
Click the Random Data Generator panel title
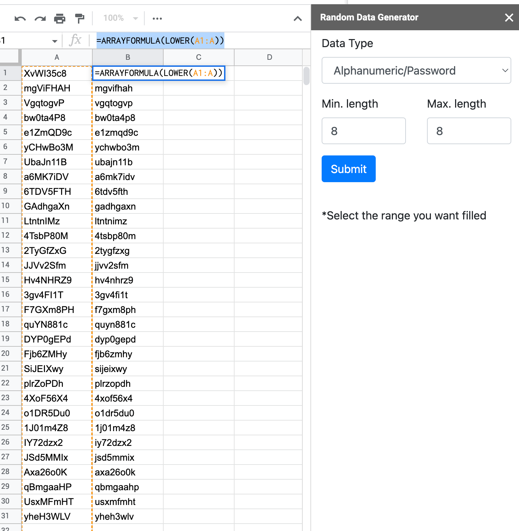pyautogui.click(x=369, y=17)
